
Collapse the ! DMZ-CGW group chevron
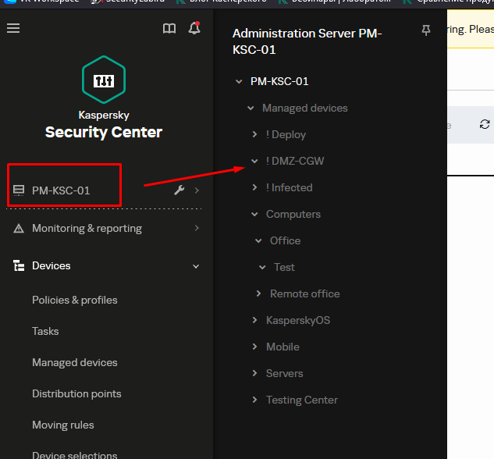(254, 161)
